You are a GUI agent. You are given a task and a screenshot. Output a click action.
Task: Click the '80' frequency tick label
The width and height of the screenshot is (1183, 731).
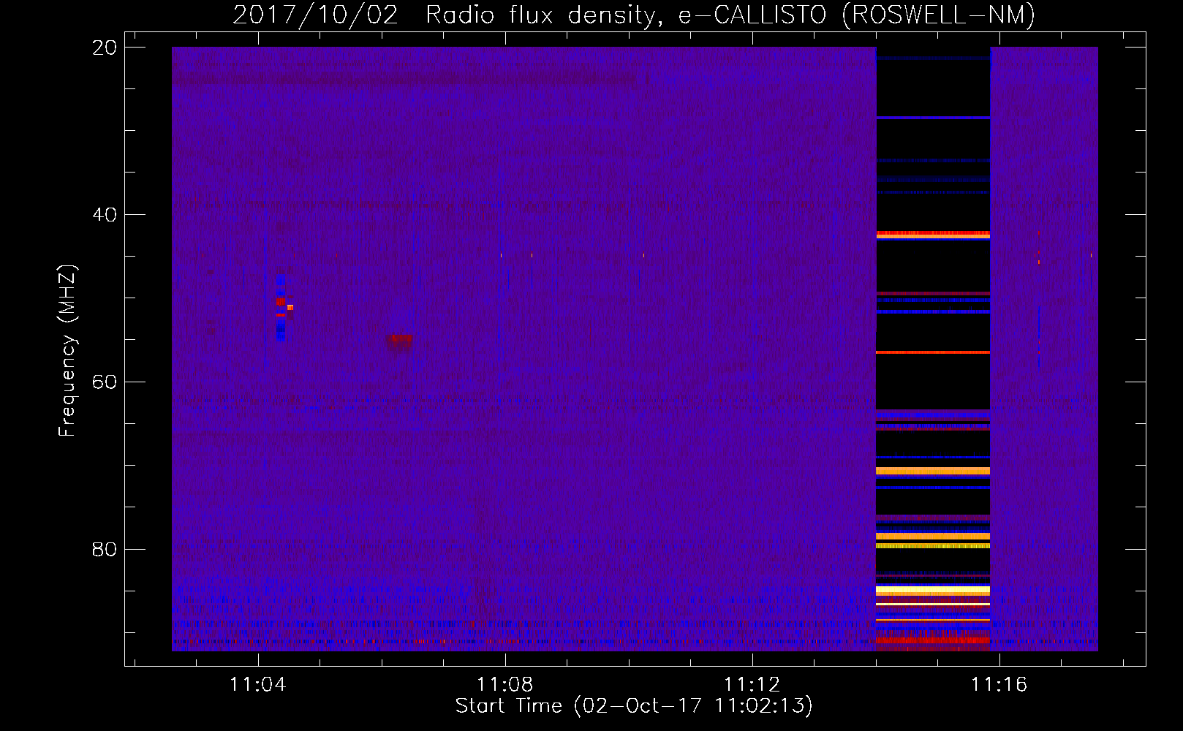pyautogui.click(x=105, y=550)
